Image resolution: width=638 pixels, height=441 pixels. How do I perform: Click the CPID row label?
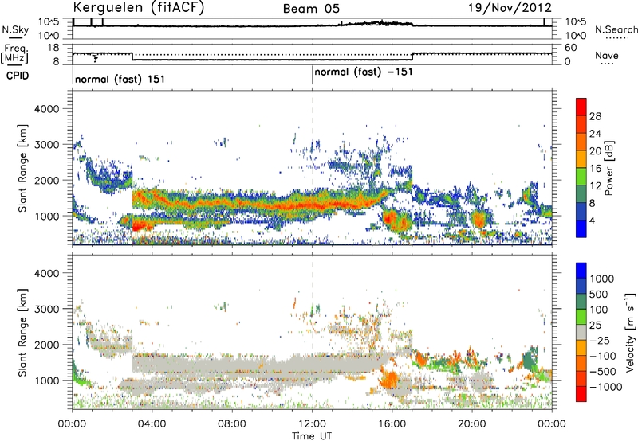pyautogui.click(x=18, y=76)
